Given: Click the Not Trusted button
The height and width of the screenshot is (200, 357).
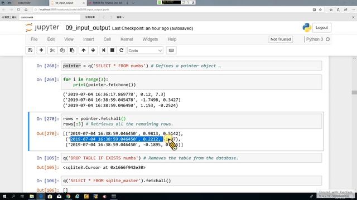Looking at the screenshot, I should click(x=281, y=39).
